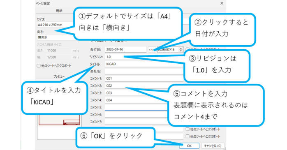Click the 幅 field showing 17000
Screen dimensions: 287x150
click(x=58, y=57)
